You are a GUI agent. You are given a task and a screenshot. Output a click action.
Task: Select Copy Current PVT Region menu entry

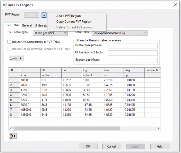pos(74,22)
